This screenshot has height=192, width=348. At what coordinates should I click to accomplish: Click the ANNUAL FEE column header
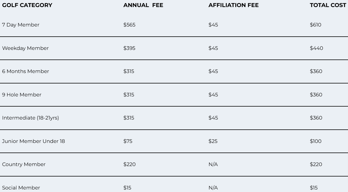tap(143, 5)
